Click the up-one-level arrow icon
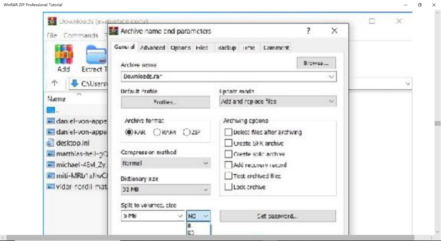Image resolution: width=441 pixels, height=241 pixels. pos(55,83)
